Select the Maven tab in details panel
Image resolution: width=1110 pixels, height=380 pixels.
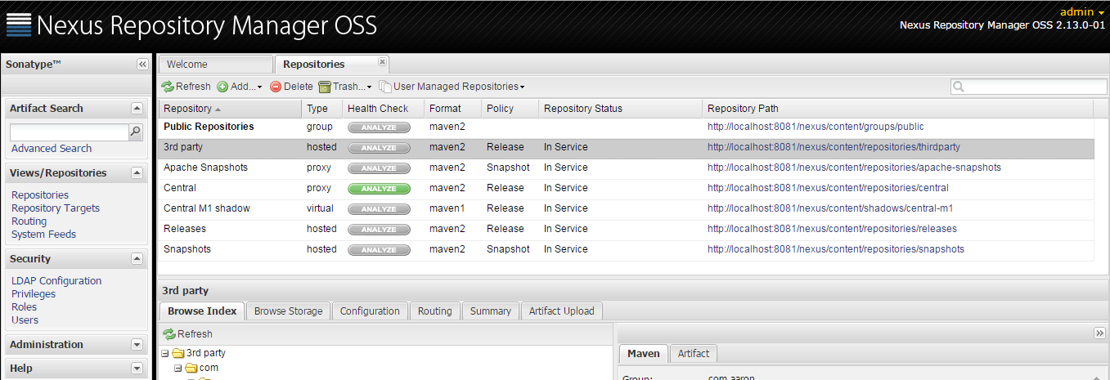pyautogui.click(x=643, y=354)
